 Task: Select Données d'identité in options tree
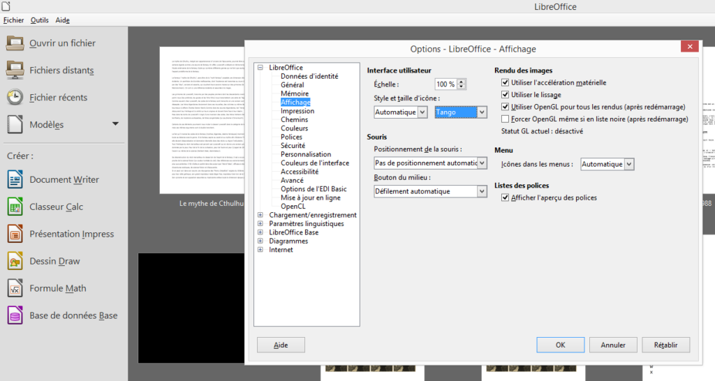[309, 76]
